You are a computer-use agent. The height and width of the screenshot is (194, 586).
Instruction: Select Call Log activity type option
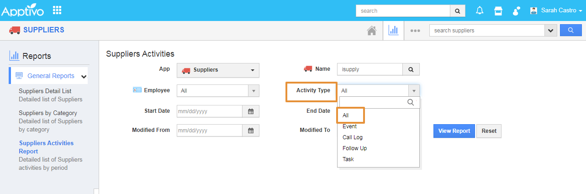[353, 137]
